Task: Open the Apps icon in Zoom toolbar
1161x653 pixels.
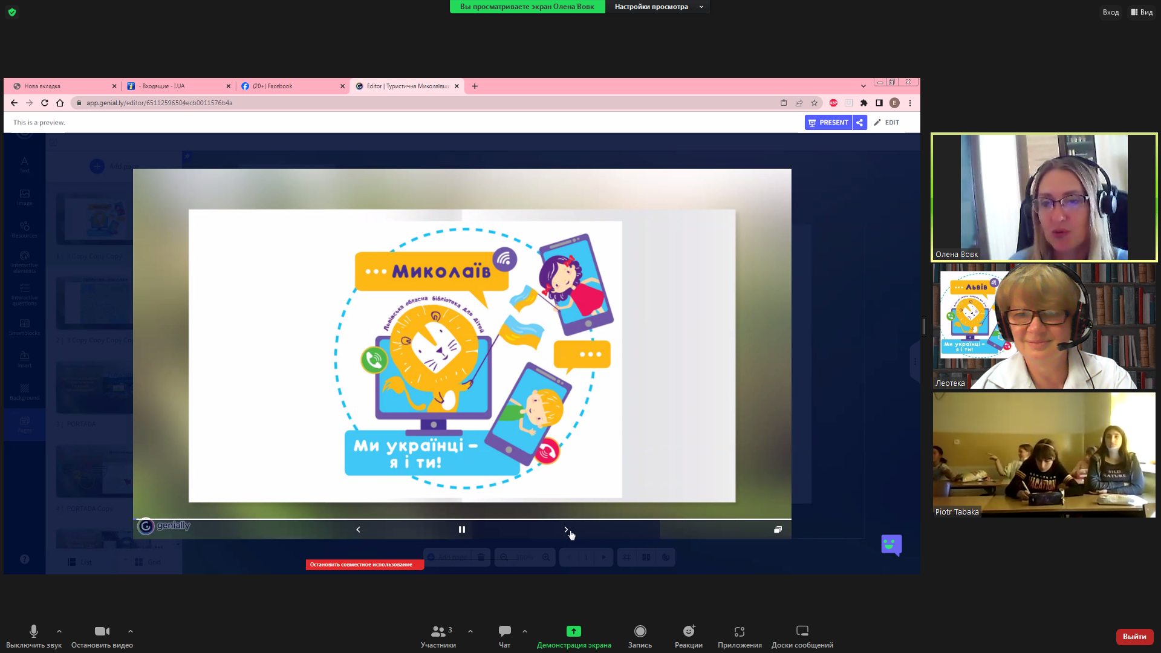Action: pos(739,631)
